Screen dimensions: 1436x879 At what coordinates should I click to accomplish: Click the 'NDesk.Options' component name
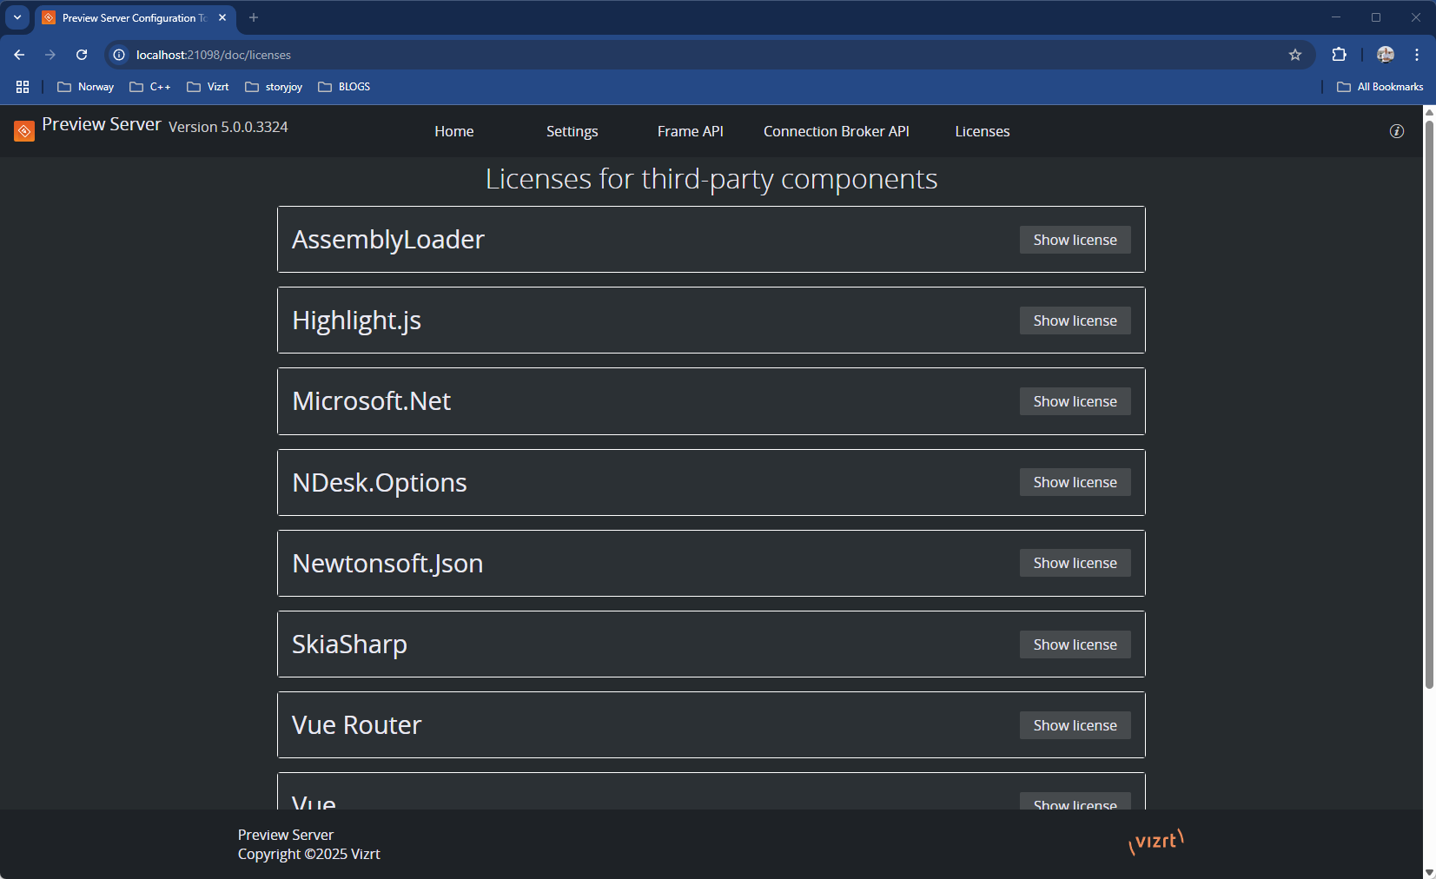(x=380, y=482)
